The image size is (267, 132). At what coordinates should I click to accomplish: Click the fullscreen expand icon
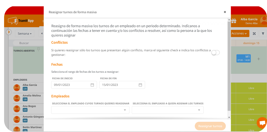[x=254, y=34]
